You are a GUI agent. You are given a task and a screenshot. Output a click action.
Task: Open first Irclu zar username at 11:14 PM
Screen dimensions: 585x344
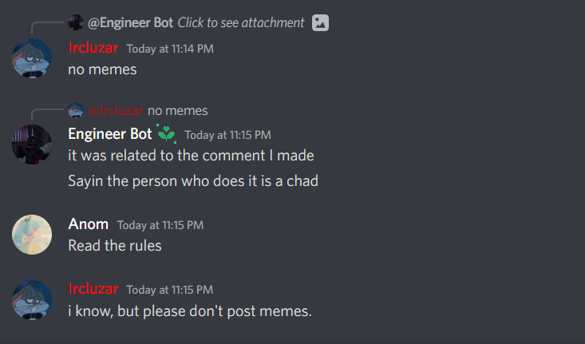(93, 48)
